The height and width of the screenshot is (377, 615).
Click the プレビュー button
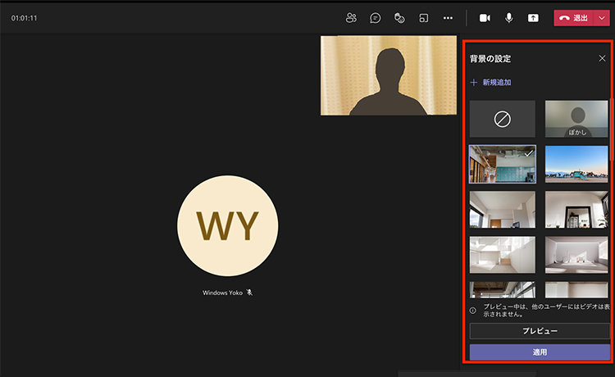(540, 330)
